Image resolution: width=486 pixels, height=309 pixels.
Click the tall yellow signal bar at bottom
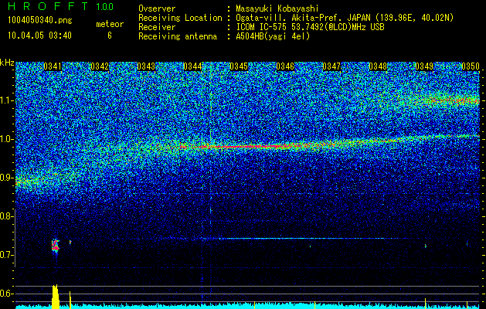(55, 297)
